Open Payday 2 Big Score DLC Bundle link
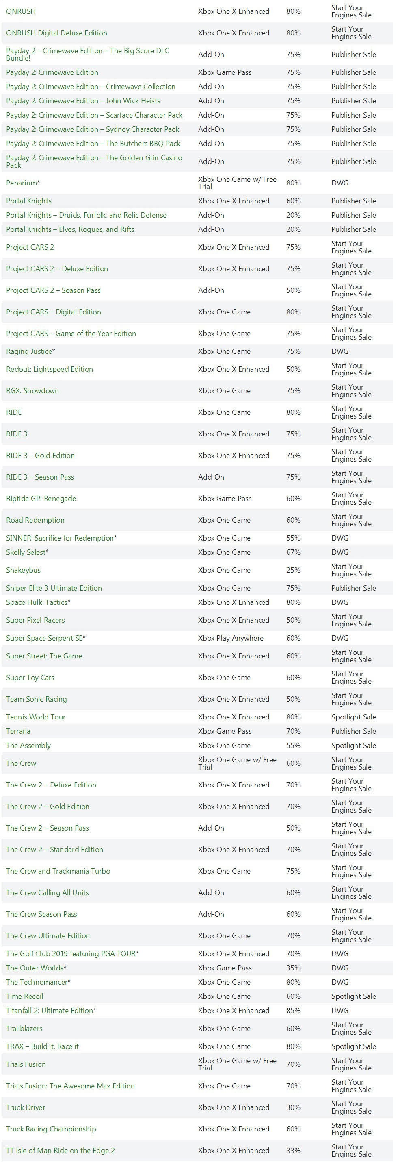The width and height of the screenshot is (398, 1162). [x=88, y=54]
